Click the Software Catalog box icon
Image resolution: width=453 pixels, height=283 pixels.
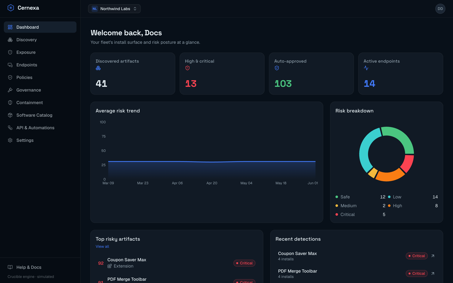[10, 115]
